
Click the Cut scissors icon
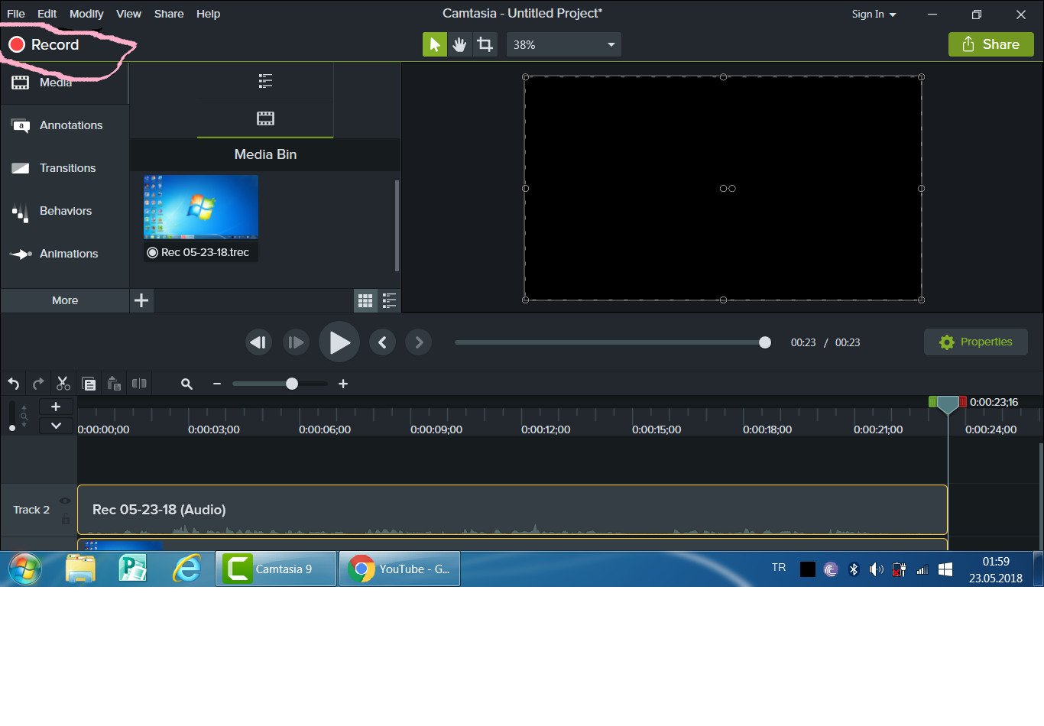pyautogui.click(x=63, y=384)
